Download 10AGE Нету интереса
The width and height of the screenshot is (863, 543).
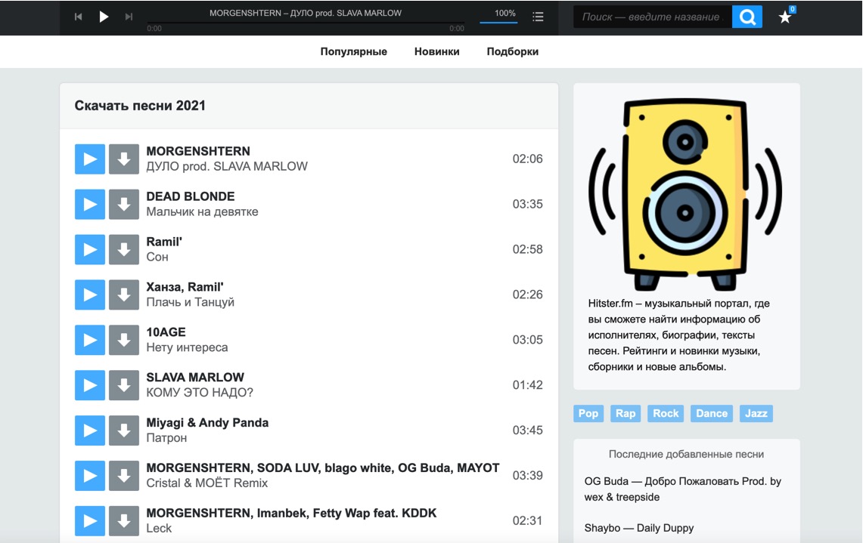pos(124,340)
